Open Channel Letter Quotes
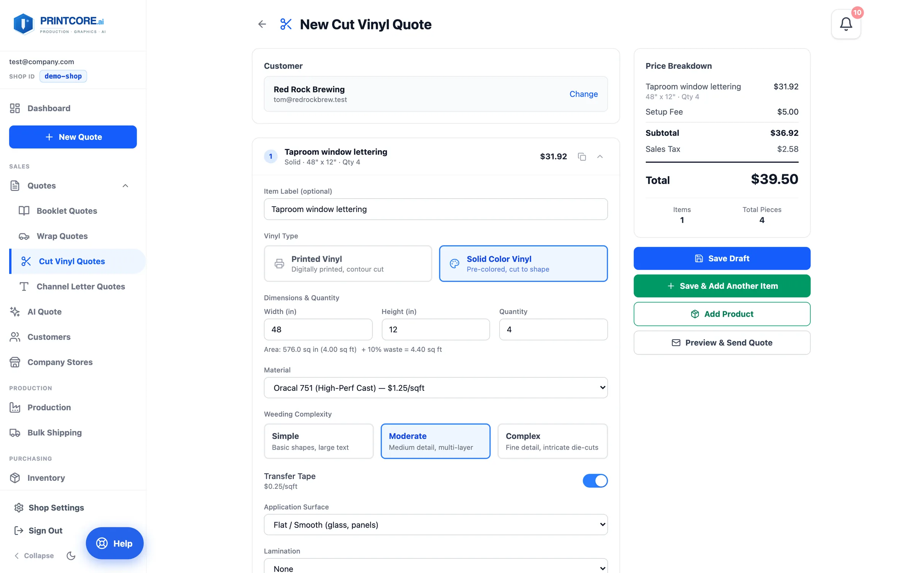The height and width of the screenshot is (573, 916). (x=77, y=286)
